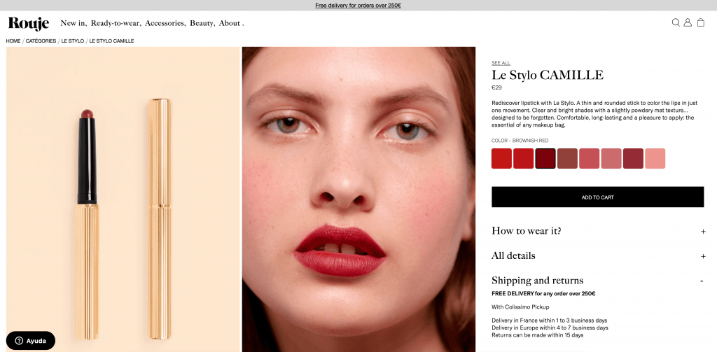Open the model face photo

pos(359,199)
